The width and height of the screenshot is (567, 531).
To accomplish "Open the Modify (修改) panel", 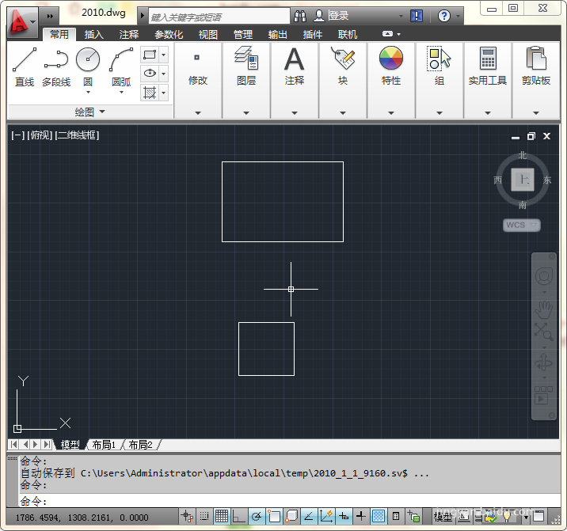I will pos(198,80).
